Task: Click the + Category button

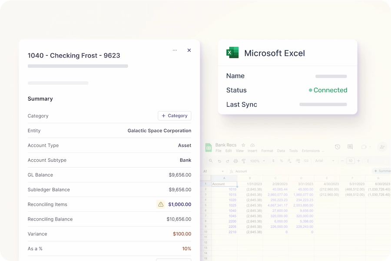Action: (175, 116)
